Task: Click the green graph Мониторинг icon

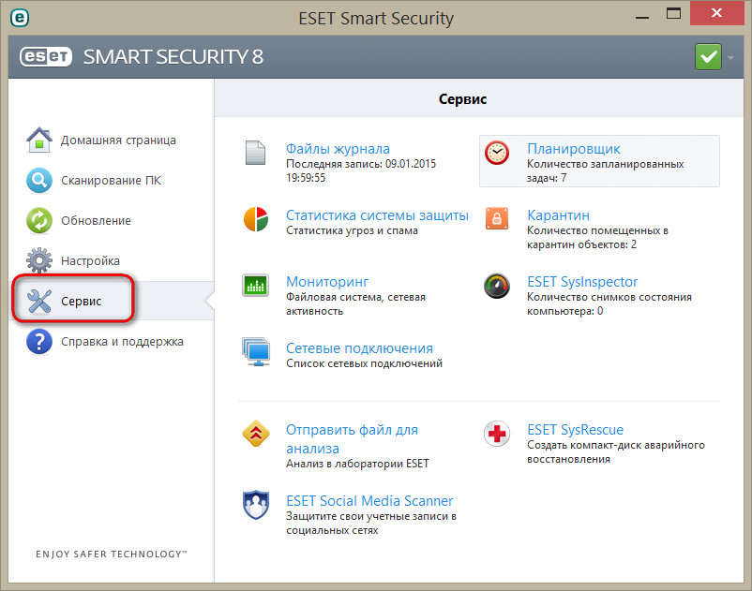Action: (x=256, y=286)
